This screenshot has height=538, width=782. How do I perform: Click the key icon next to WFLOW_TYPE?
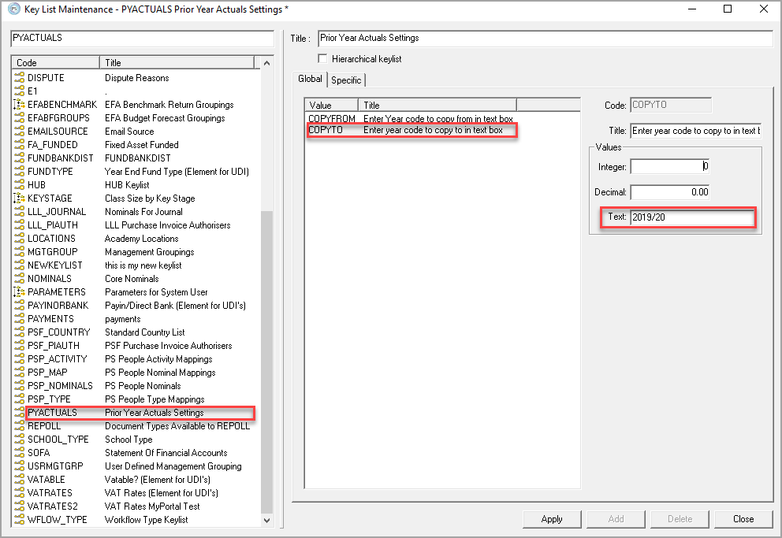tap(20, 520)
